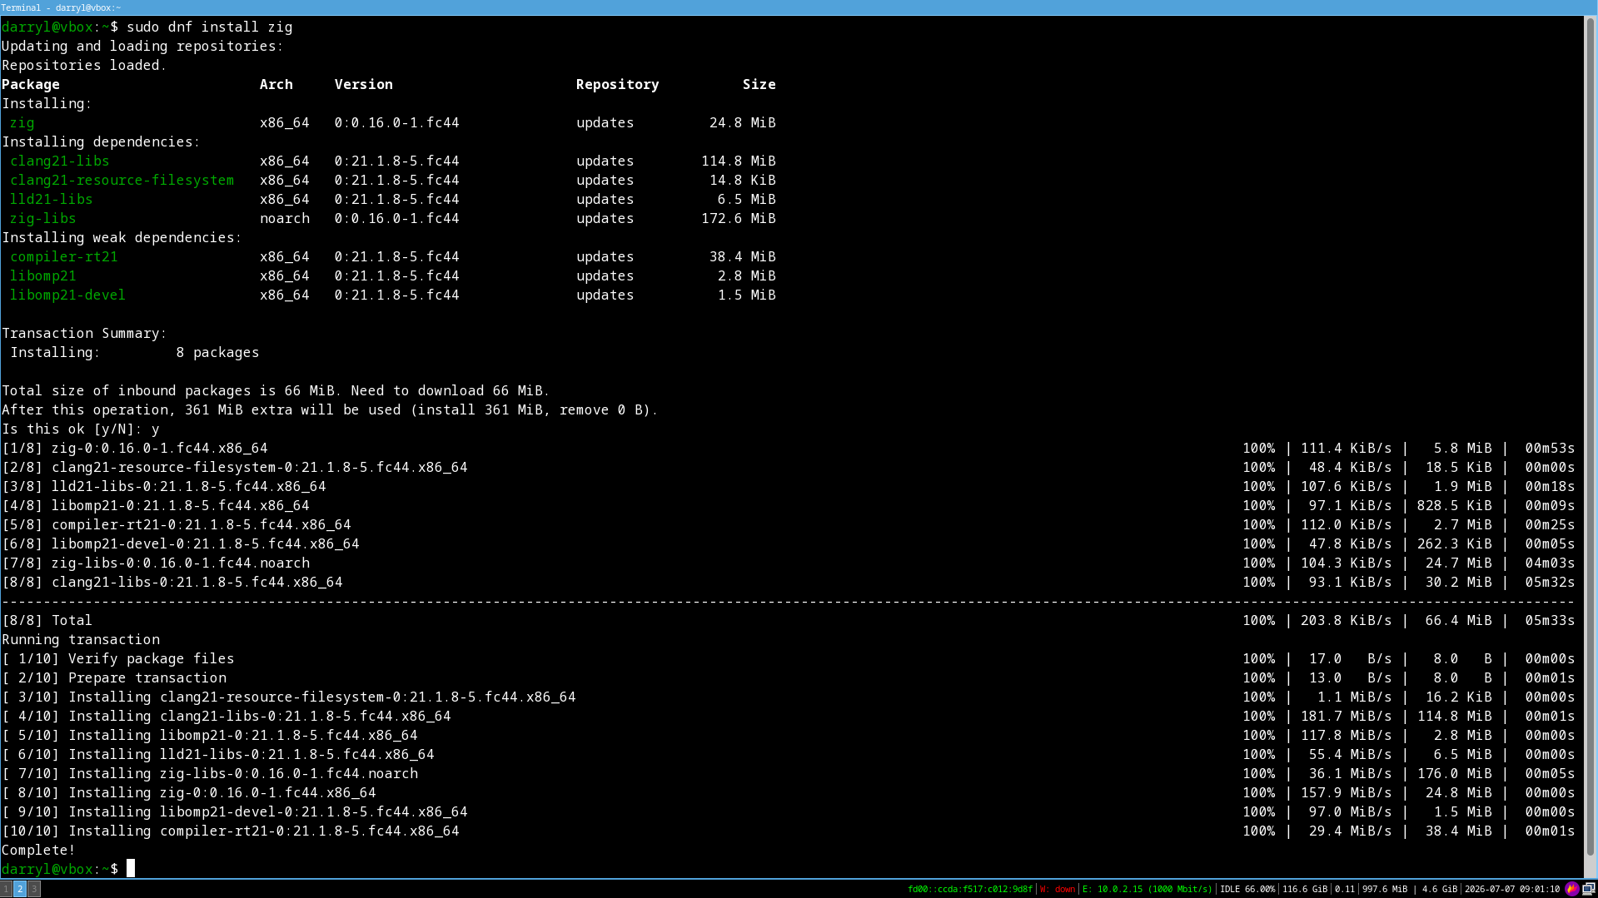Click the terminal cursor at the prompt
This screenshot has width=1598, height=898.
131,869
